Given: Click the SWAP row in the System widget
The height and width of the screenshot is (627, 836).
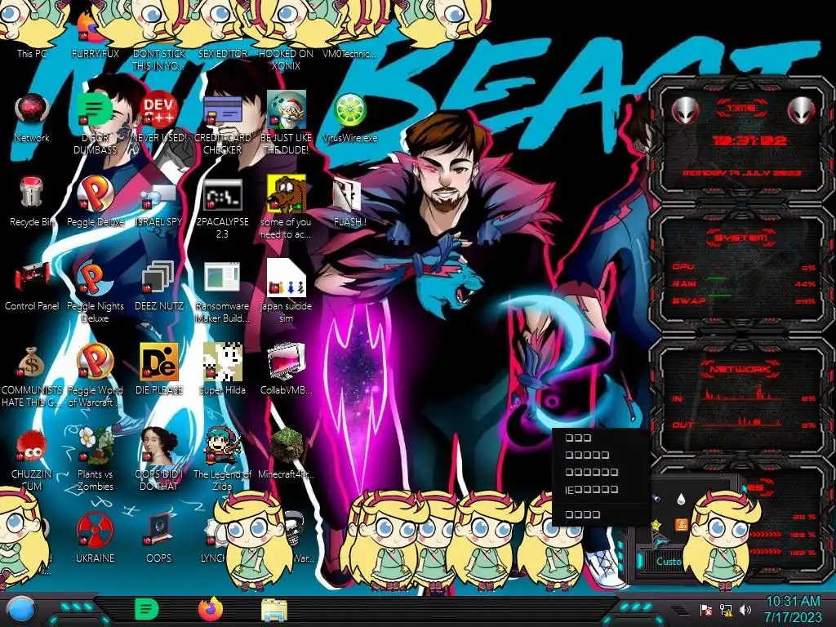Looking at the screenshot, I should pos(743,300).
